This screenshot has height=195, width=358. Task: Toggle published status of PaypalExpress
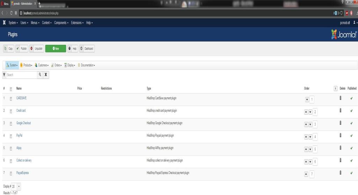point(351,173)
